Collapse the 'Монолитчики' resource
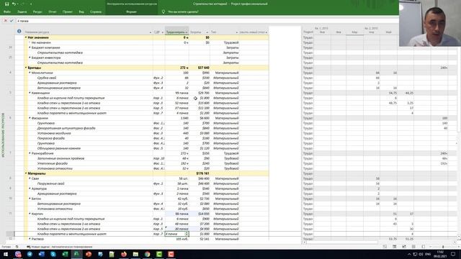The width and height of the screenshot is (461, 259). (30, 73)
